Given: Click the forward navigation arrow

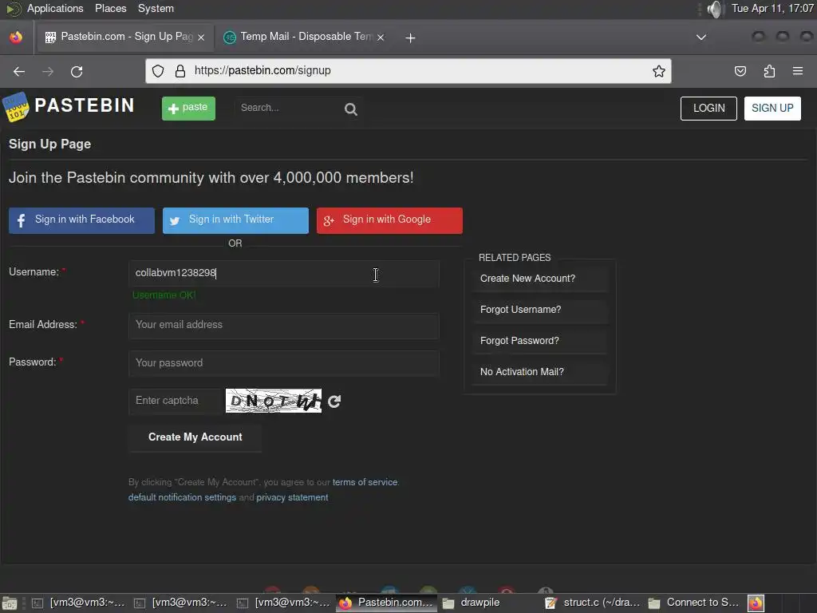Looking at the screenshot, I should click(x=48, y=71).
